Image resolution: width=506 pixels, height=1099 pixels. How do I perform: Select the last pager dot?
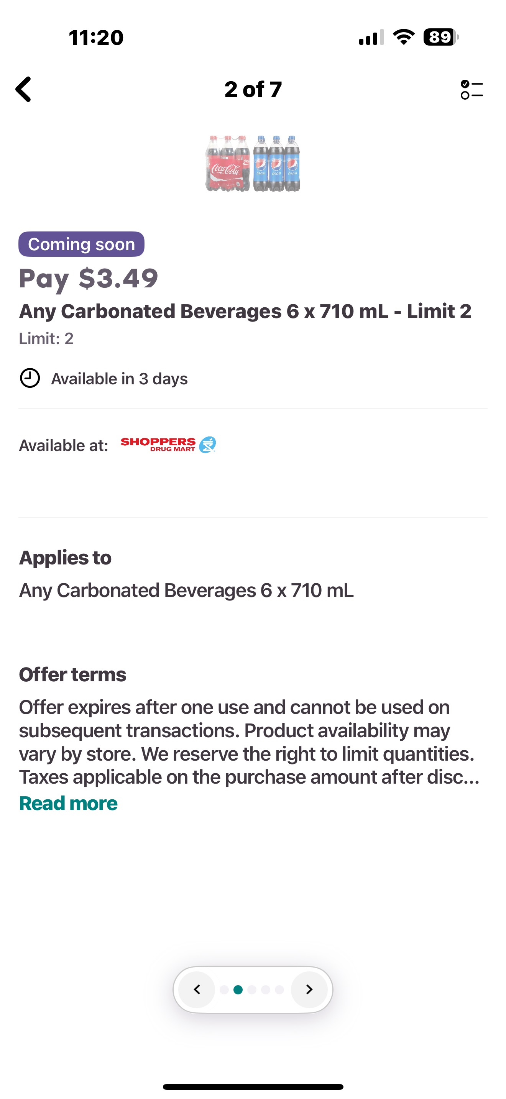[279, 990]
